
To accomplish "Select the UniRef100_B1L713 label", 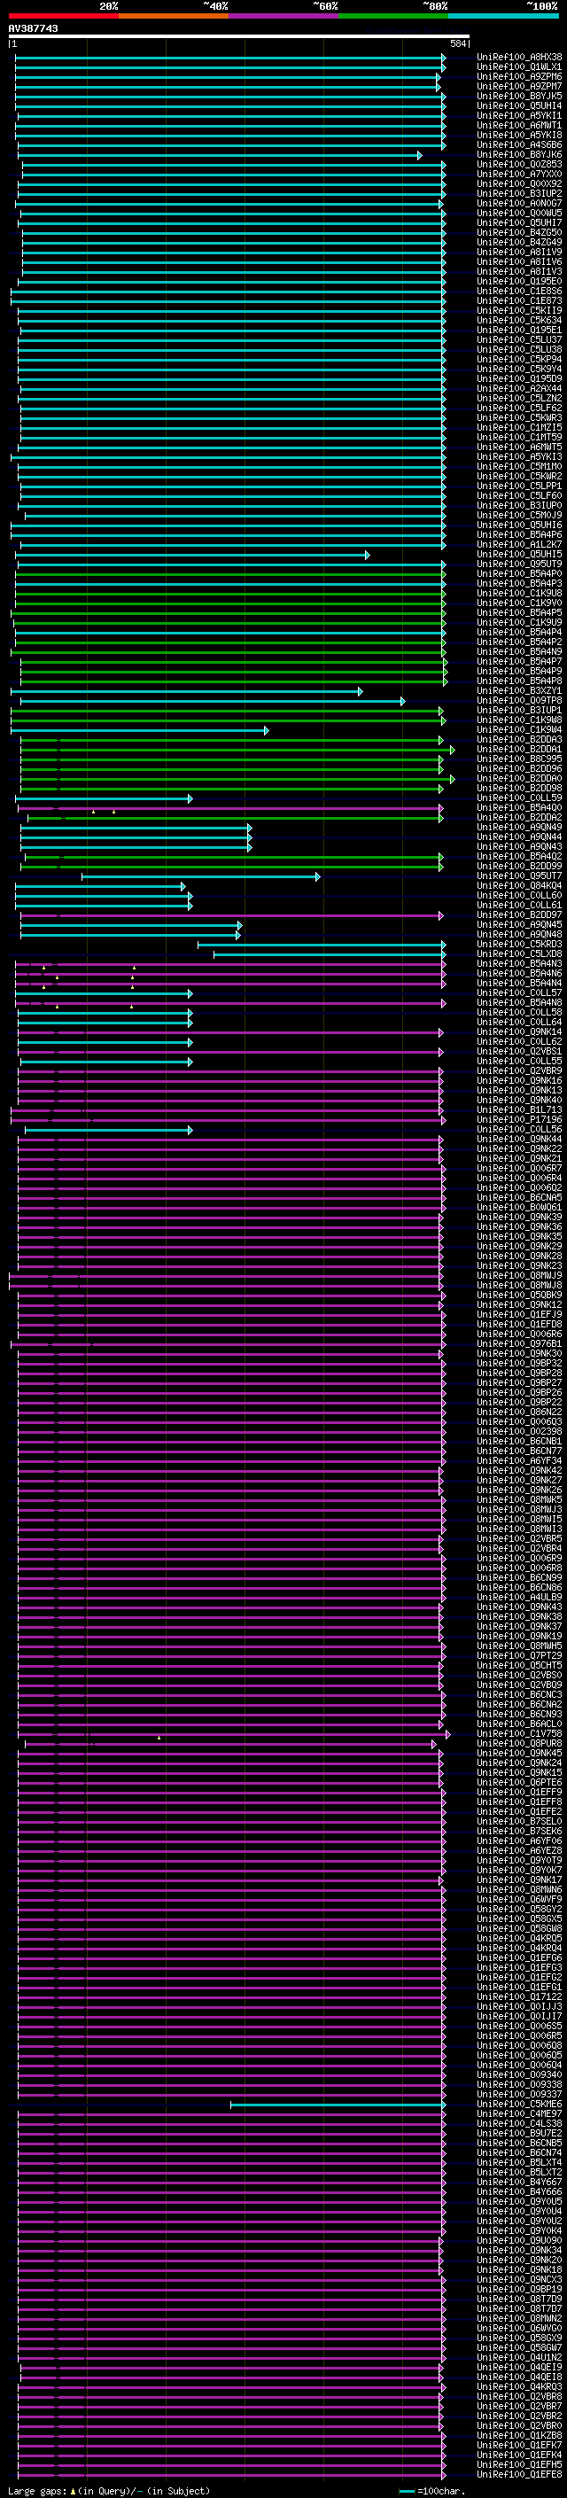I will click(519, 1110).
